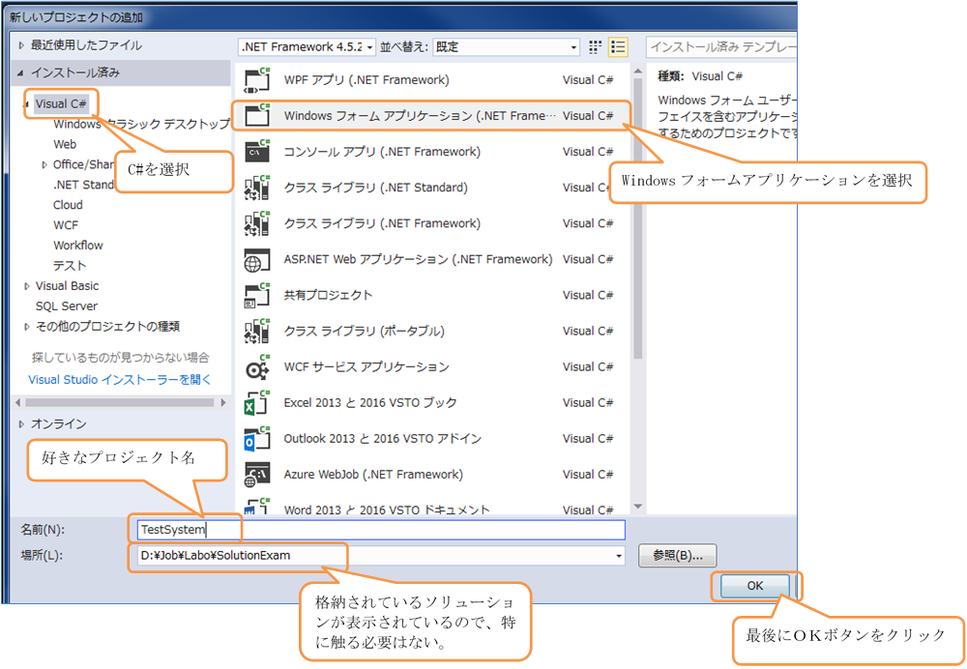Expand the 場所 location dropdown arrow
This screenshot has width=967, height=669.
tap(619, 556)
